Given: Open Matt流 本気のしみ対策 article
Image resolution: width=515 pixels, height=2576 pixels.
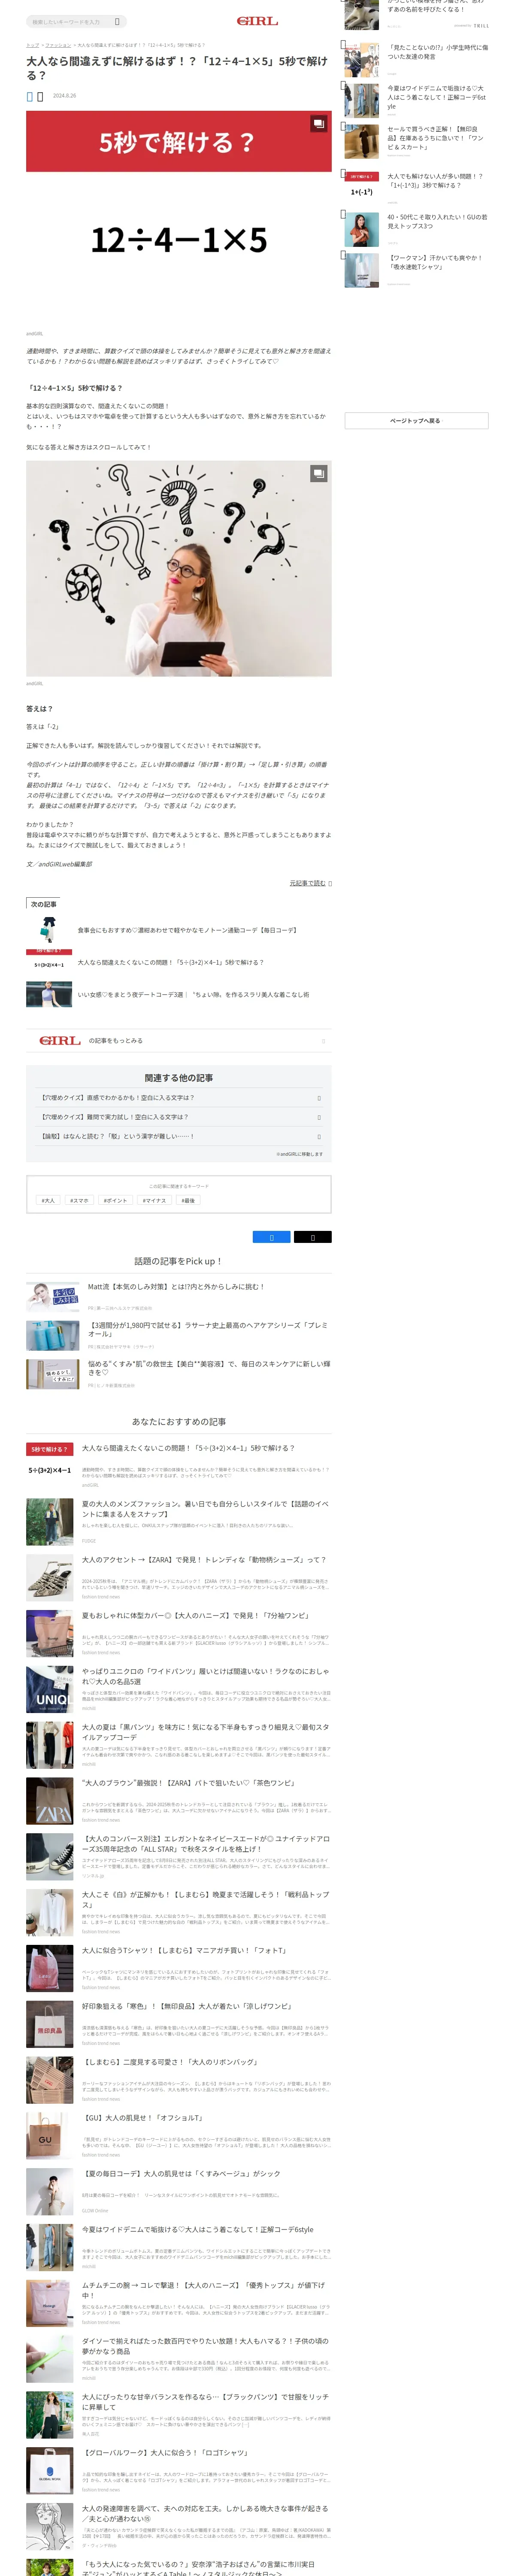Looking at the screenshot, I should pos(176,1287).
